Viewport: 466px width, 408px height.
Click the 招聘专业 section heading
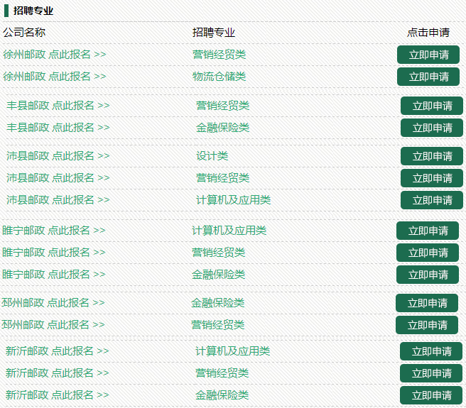(x=33, y=11)
